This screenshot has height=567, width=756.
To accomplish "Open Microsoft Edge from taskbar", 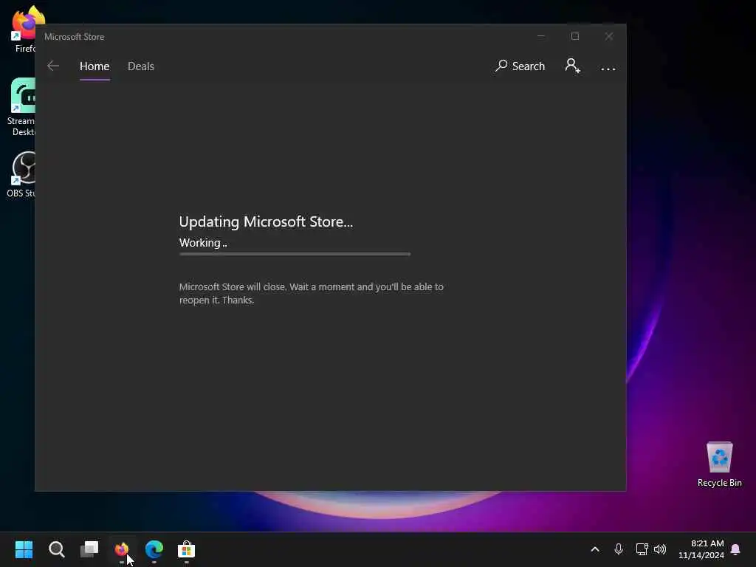I will coord(154,549).
